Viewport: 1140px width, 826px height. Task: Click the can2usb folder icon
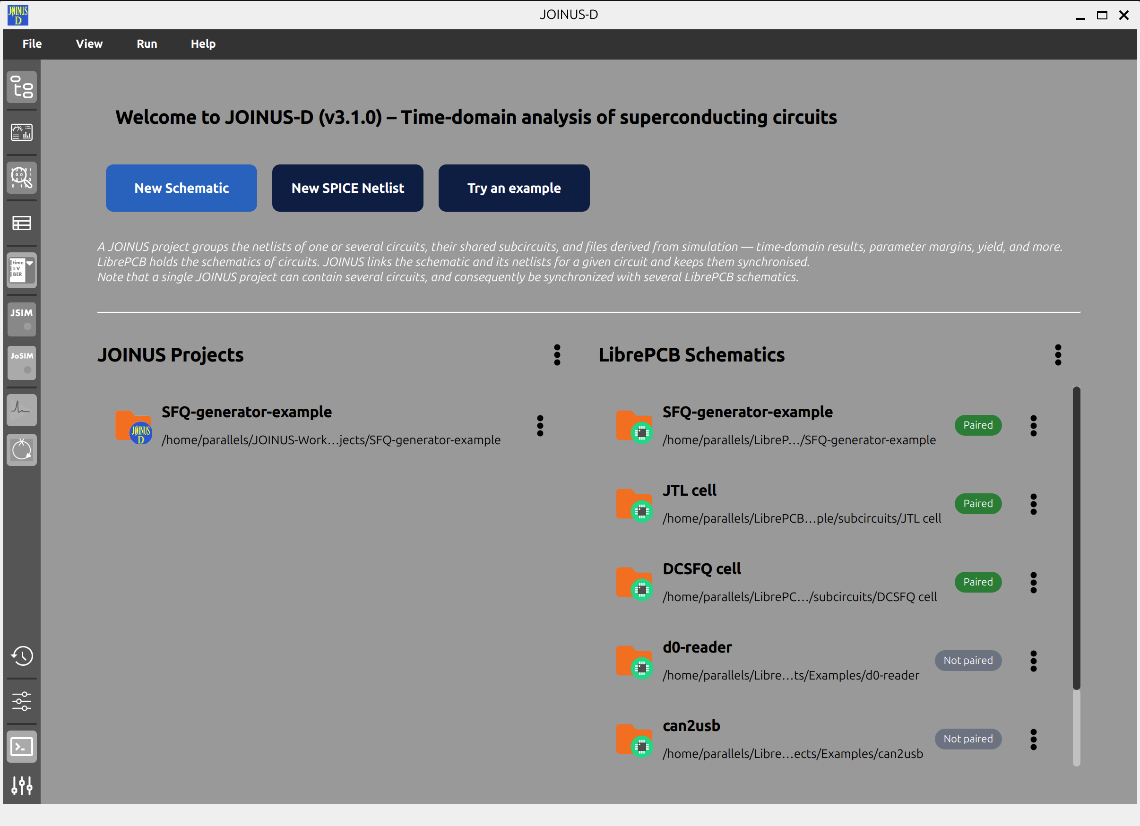pyautogui.click(x=635, y=740)
